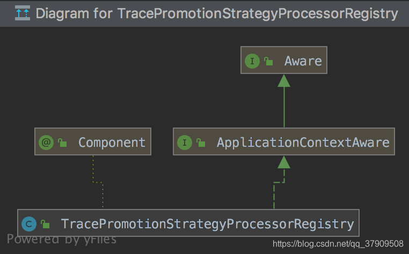Screen dimensions: 409x254
Task: Click the dotted yellow annotation line under Component
Action: (x=98, y=182)
